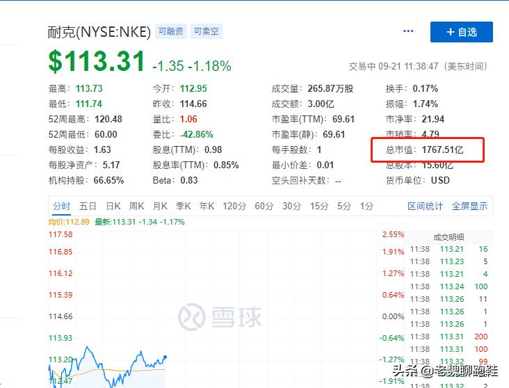
Task: Click the 每股收益 value 1.63
Action: 102,149
